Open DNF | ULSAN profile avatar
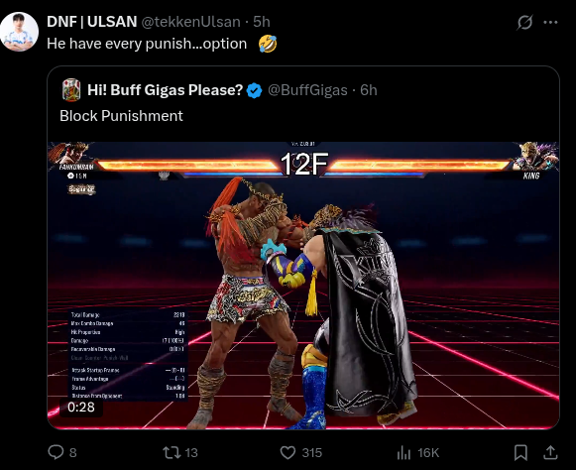 (x=19, y=32)
